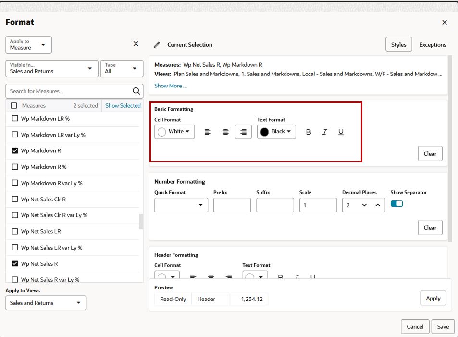The height and width of the screenshot is (337, 458).
Task: Open the Apply to Measure dropdown
Action: (x=29, y=45)
